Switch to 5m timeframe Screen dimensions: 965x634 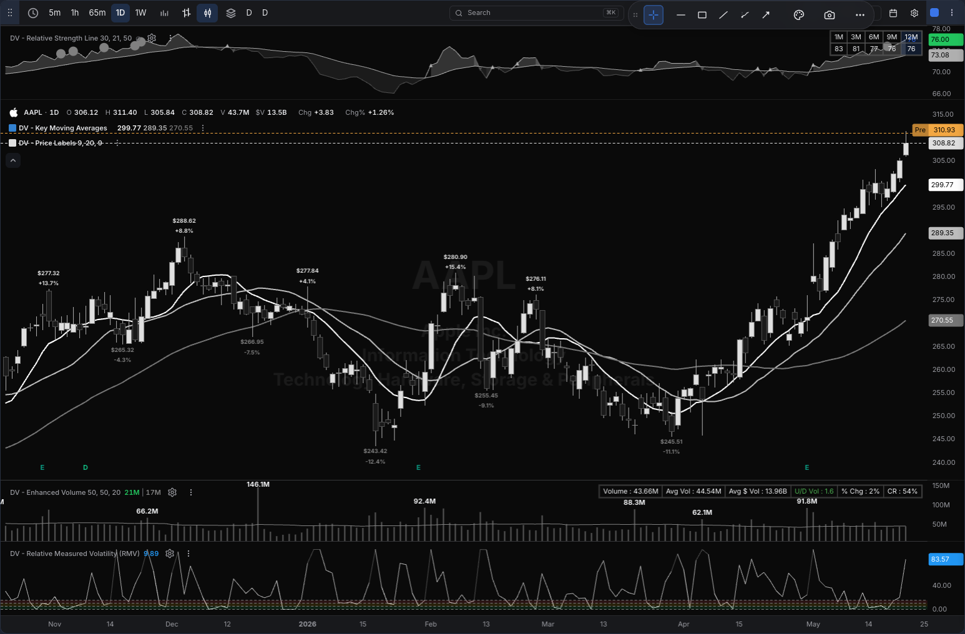(x=55, y=12)
